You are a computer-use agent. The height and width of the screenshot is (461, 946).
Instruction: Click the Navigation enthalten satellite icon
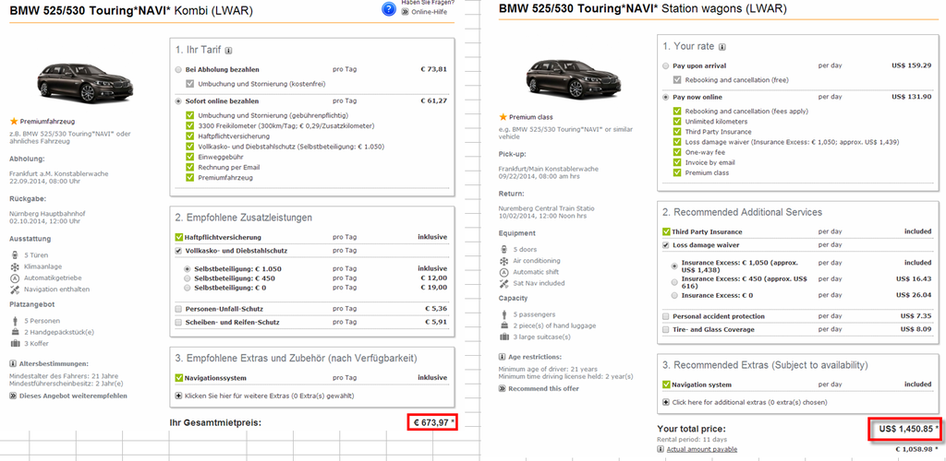[x=15, y=290]
